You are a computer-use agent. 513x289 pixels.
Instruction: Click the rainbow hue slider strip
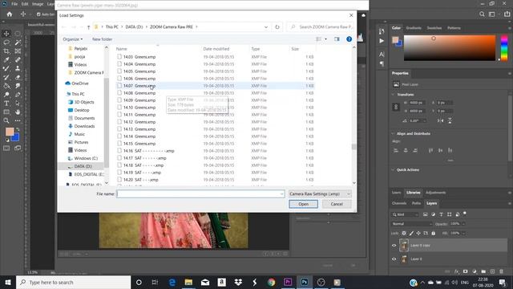pos(504,48)
